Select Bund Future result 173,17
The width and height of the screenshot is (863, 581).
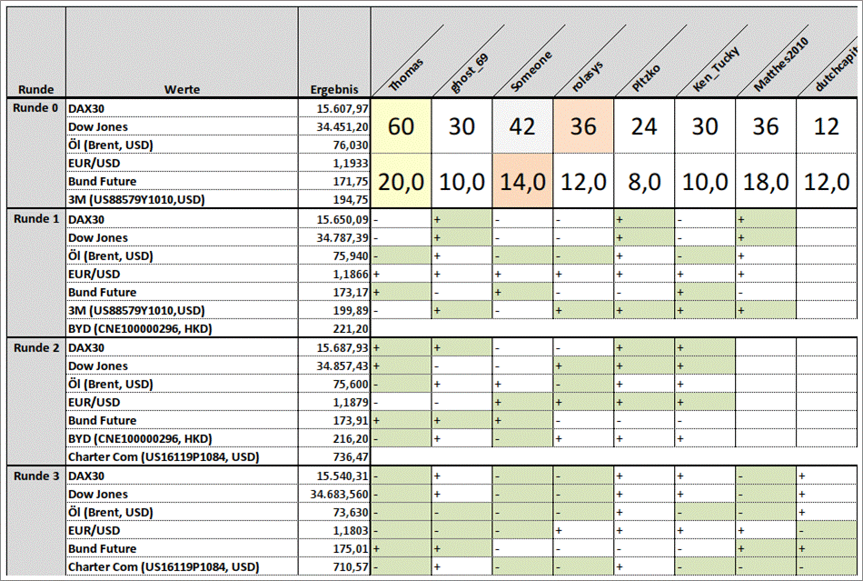tap(334, 292)
